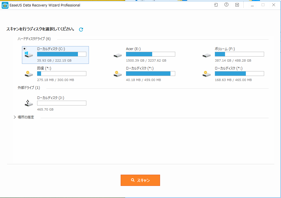281x198 pixels.
Task: Click the Acer (E:) drive icon
Action: pos(118,55)
